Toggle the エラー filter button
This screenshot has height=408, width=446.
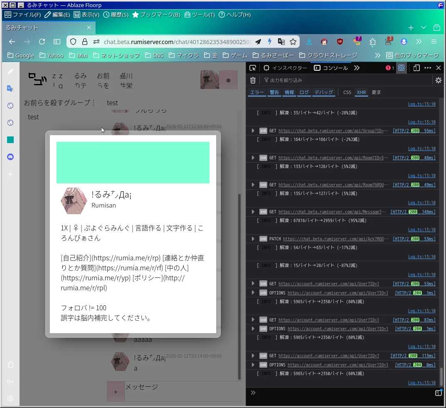pos(257,92)
